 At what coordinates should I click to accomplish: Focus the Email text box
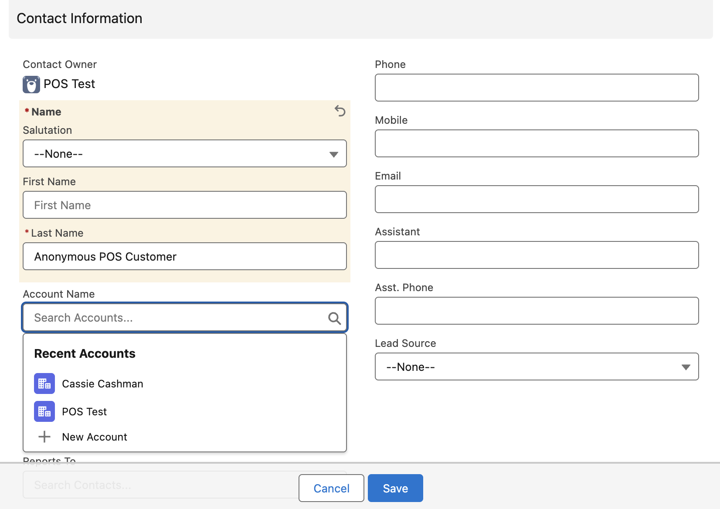click(x=537, y=199)
